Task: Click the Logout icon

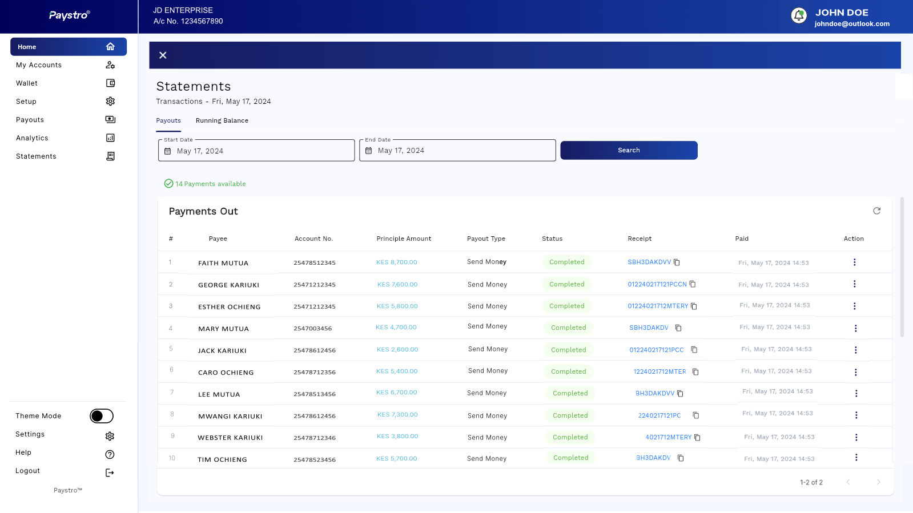Action: [110, 472]
